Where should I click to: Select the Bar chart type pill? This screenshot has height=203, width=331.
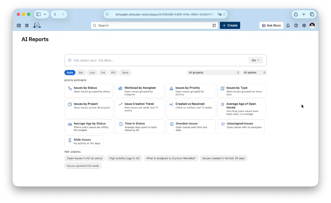(81, 73)
